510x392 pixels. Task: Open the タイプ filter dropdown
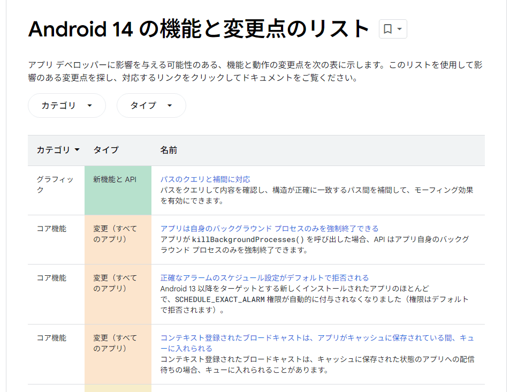click(151, 105)
